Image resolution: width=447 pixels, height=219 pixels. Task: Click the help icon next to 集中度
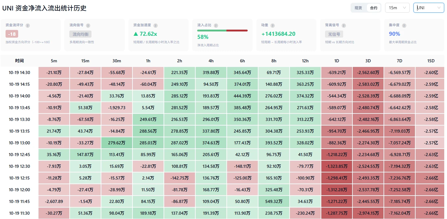(404, 26)
